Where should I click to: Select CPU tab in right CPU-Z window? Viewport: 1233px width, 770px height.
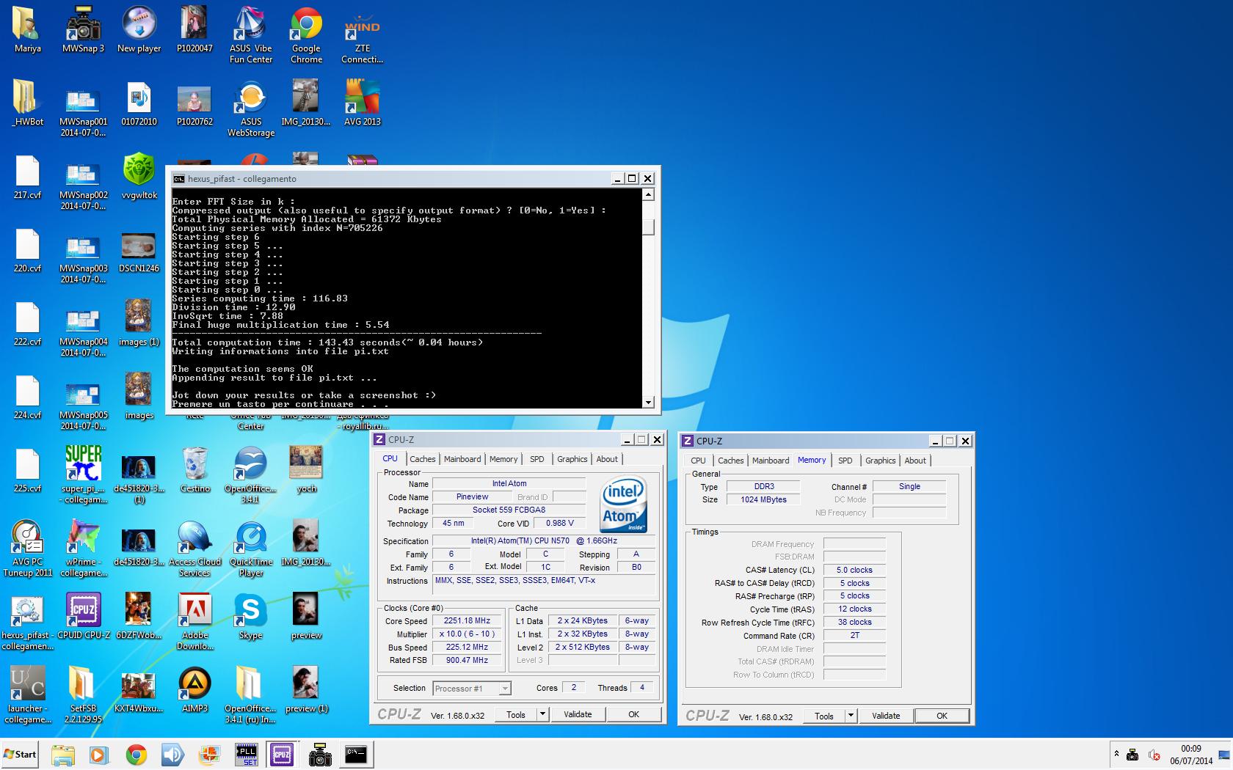pos(698,461)
